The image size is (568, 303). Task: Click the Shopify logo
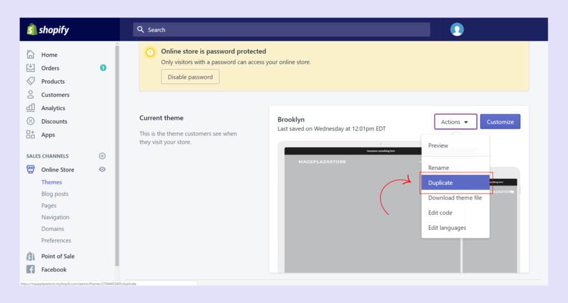[x=48, y=30]
